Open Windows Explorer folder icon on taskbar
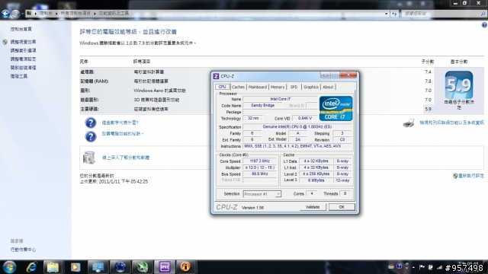This screenshot has width=488, height=274. click(53, 267)
